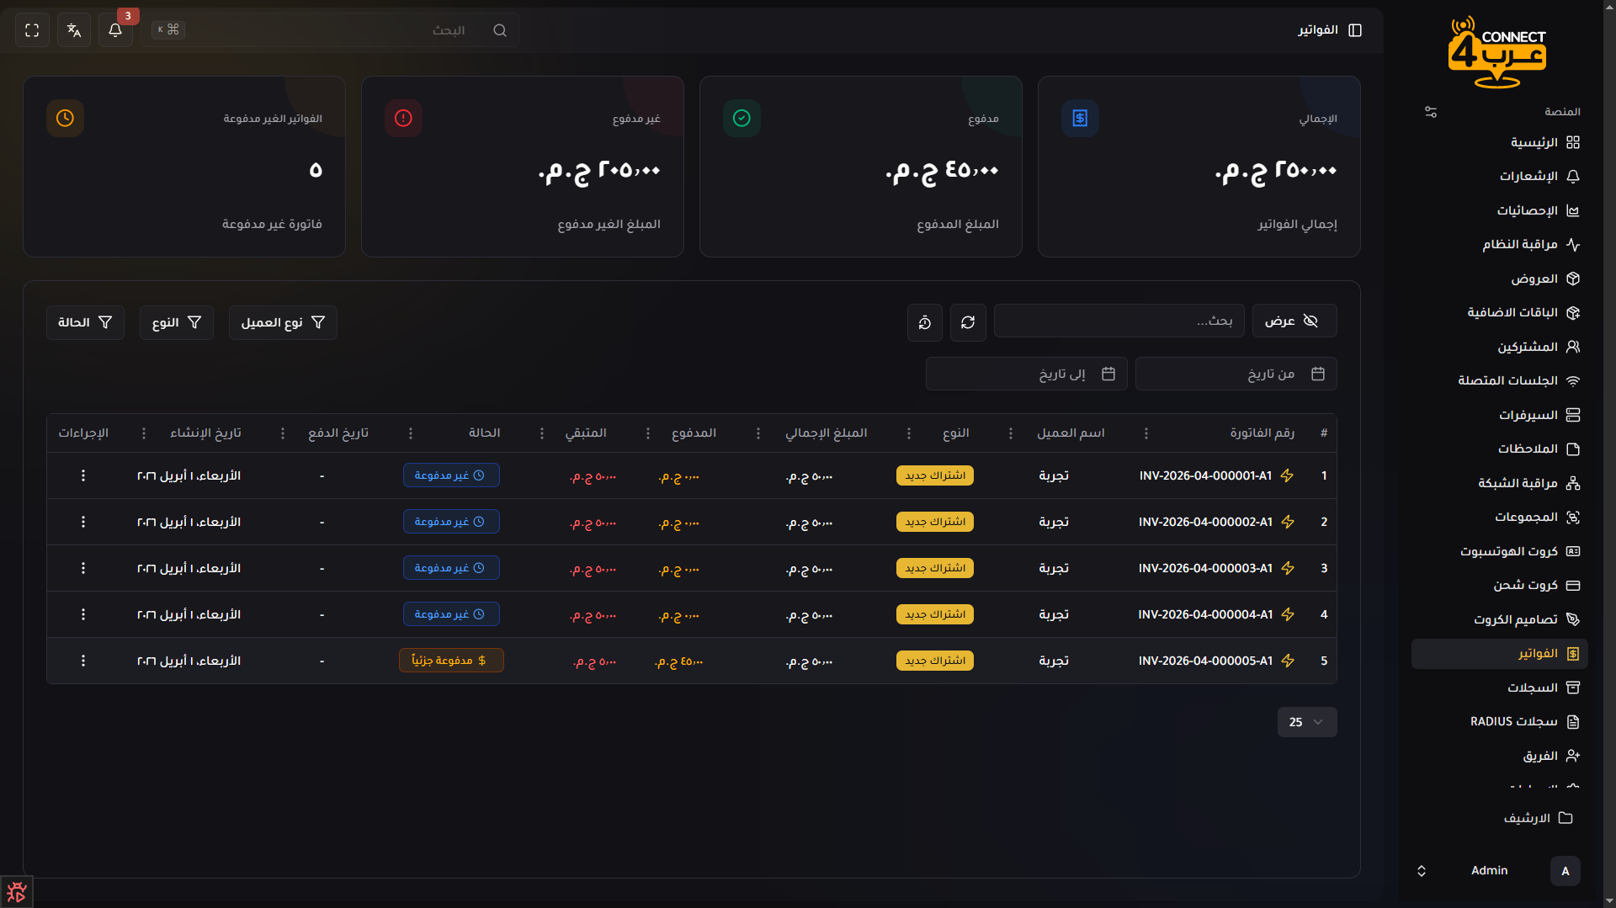Open كروت الهوتسبوت in the sidebar
The width and height of the screenshot is (1616, 908).
coord(1500,551)
